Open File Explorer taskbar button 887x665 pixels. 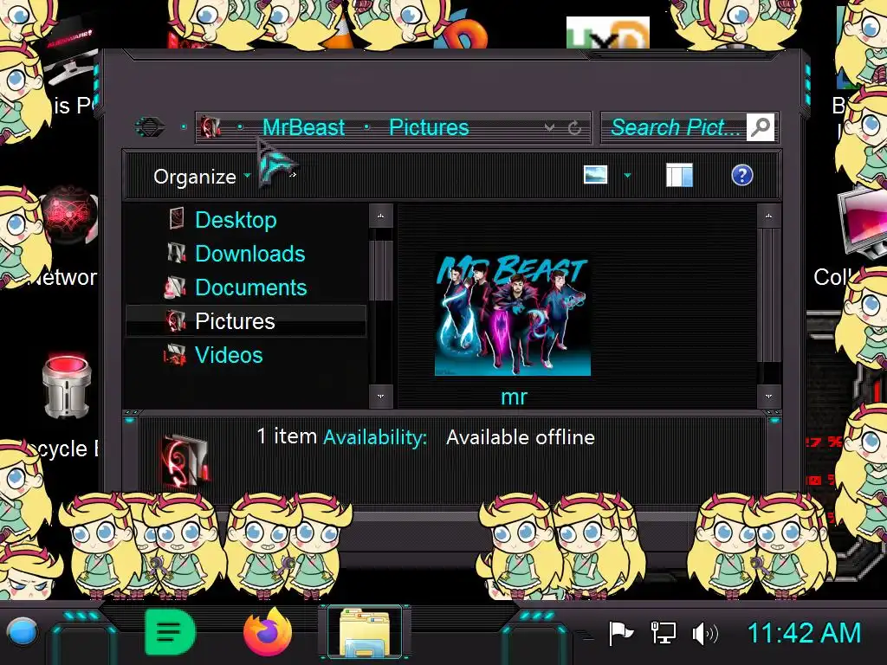point(365,632)
